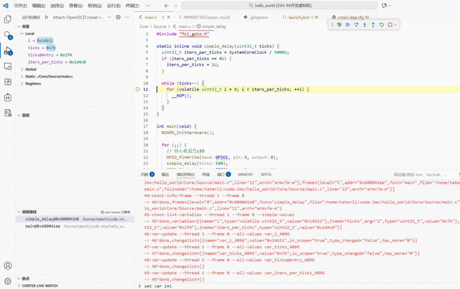Switch to the MEMORY panel tab
Screen dimensions: 460x289
245,174
